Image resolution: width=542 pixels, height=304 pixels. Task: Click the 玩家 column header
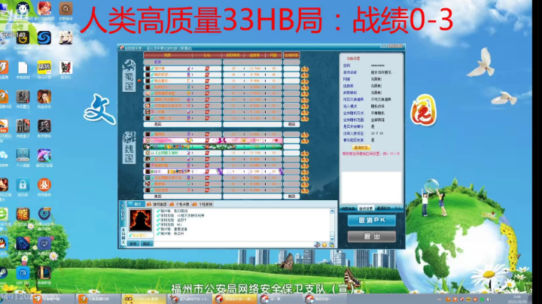(168, 55)
